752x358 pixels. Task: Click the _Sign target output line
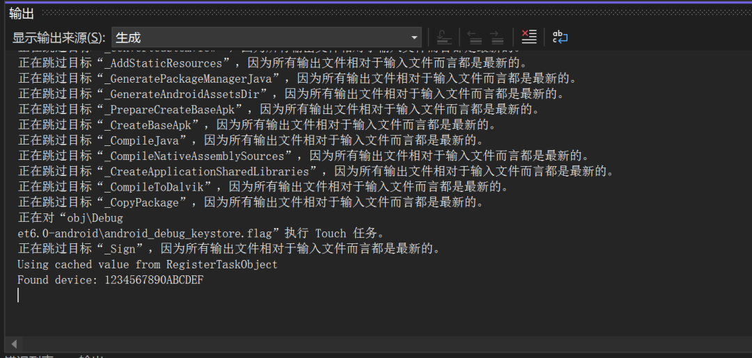229,249
